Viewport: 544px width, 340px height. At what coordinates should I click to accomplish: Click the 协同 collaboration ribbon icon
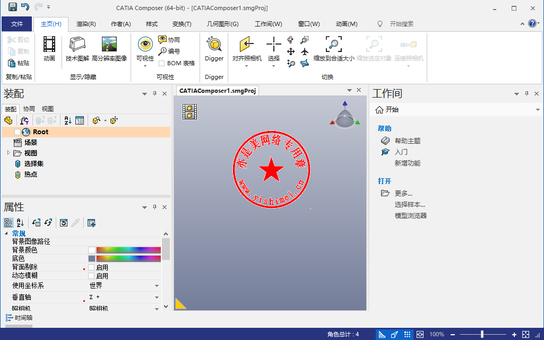coord(162,39)
